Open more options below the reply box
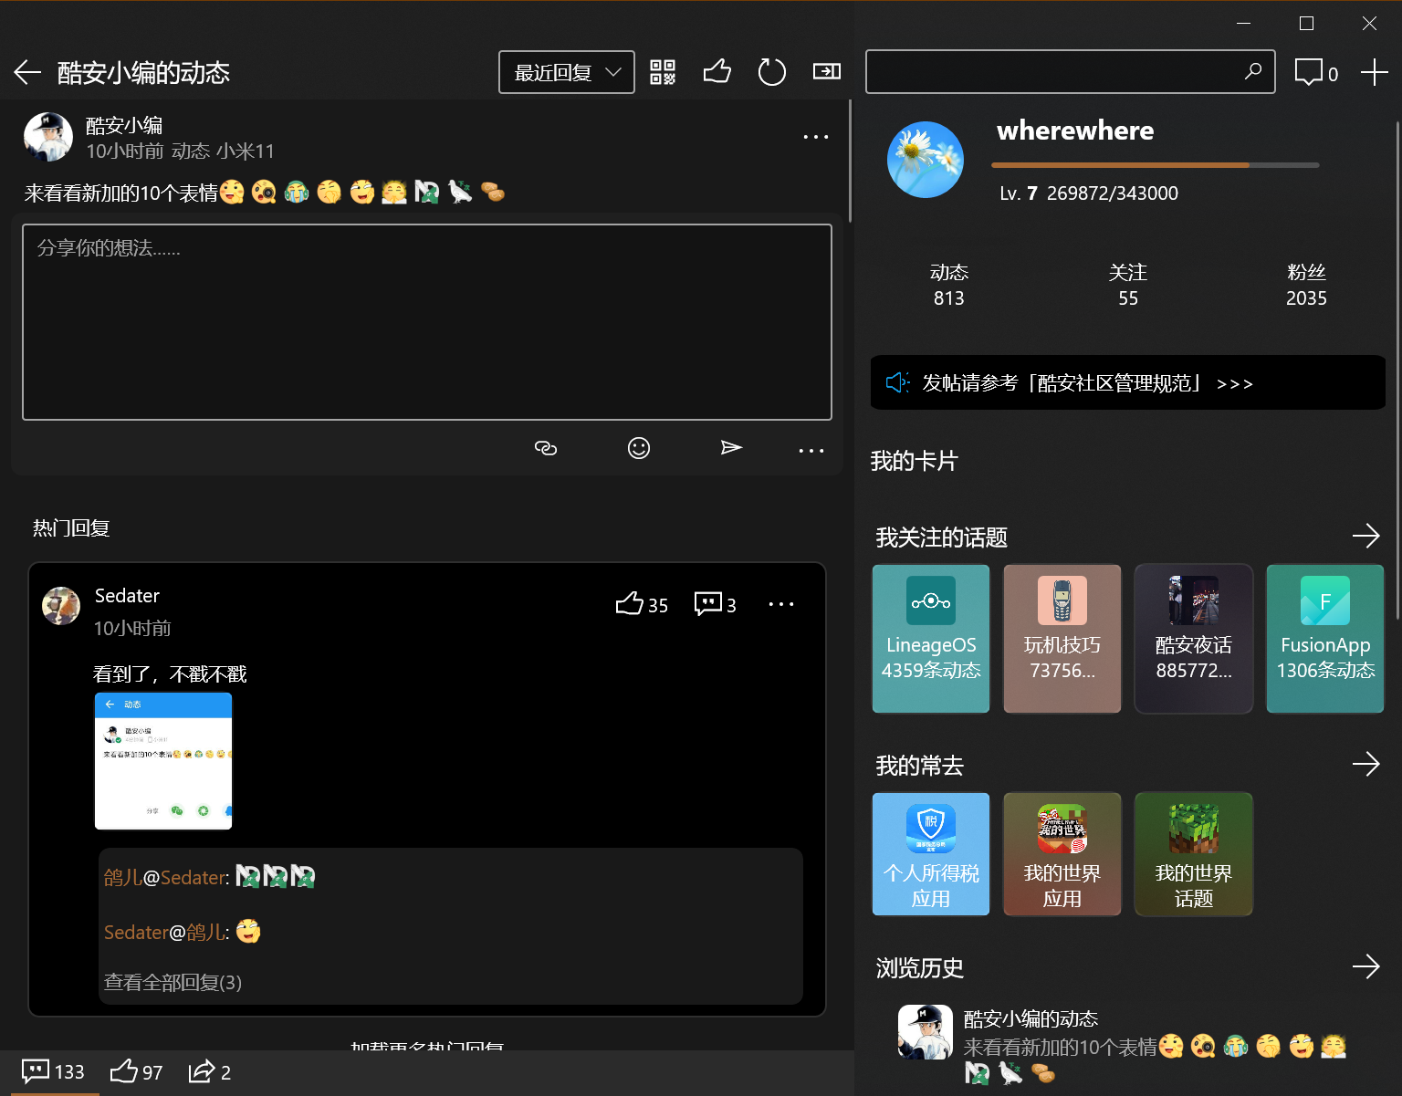This screenshot has width=1402, height=1096. click(811, 450)
